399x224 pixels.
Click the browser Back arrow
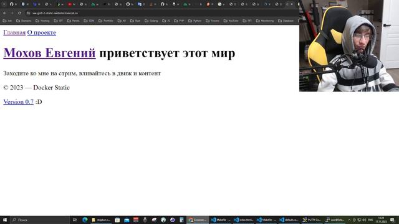coord(4,13)
